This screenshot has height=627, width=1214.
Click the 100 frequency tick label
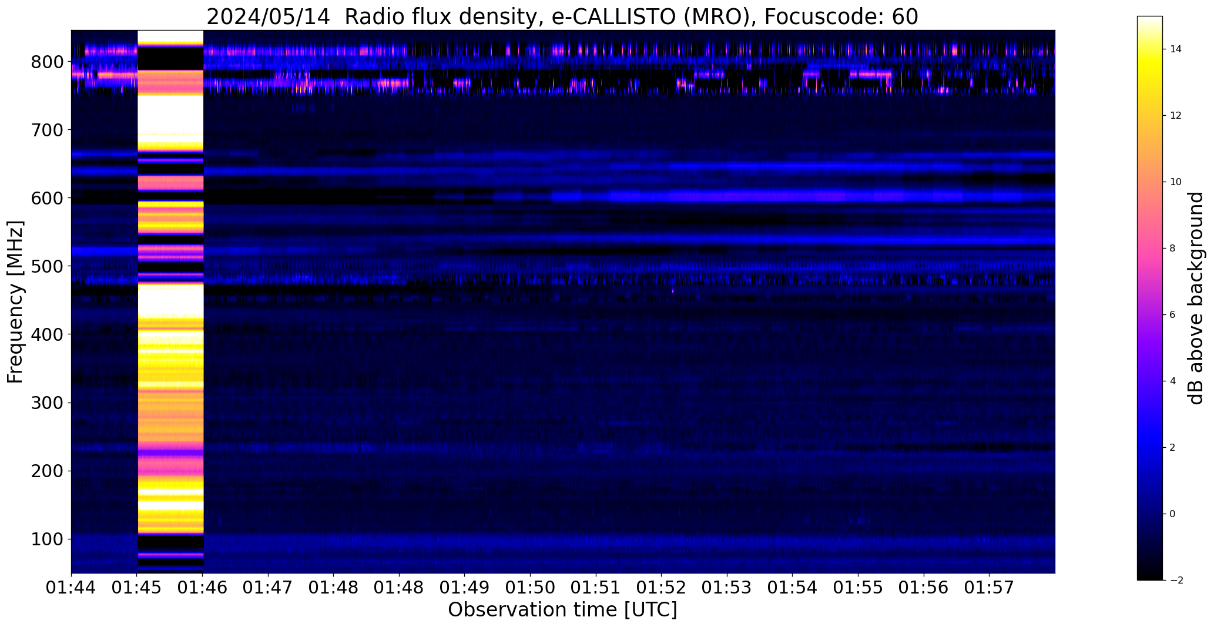coord(48,539)
